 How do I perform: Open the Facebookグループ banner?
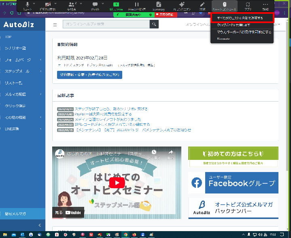click(233, 183)
